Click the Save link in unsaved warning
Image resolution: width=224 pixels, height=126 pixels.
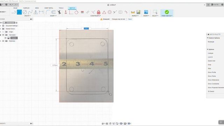coord(130,19)
